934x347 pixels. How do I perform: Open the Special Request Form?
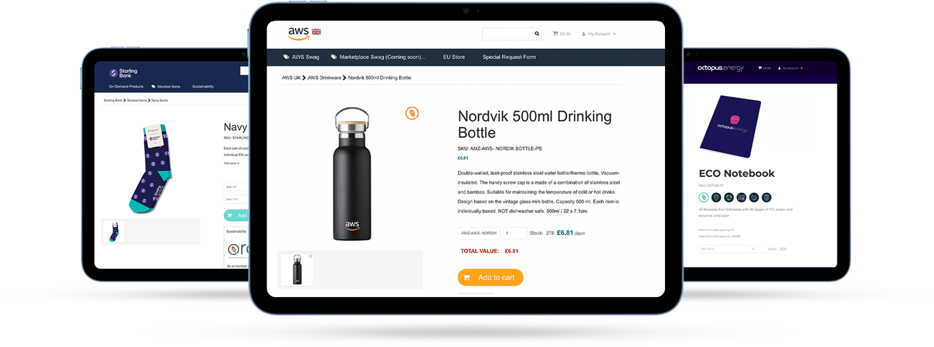pos(509,57)
